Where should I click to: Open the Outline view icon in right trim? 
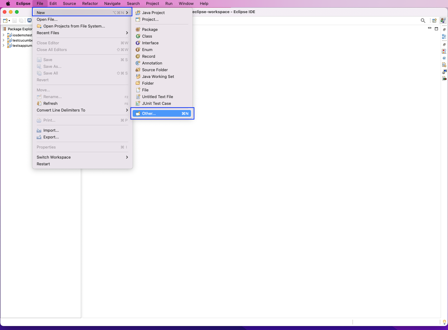[444, 36]
